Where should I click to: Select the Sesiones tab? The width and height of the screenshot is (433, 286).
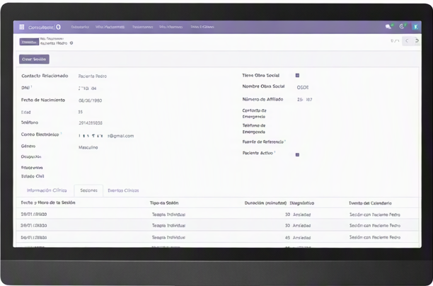(x=88, y=190)
